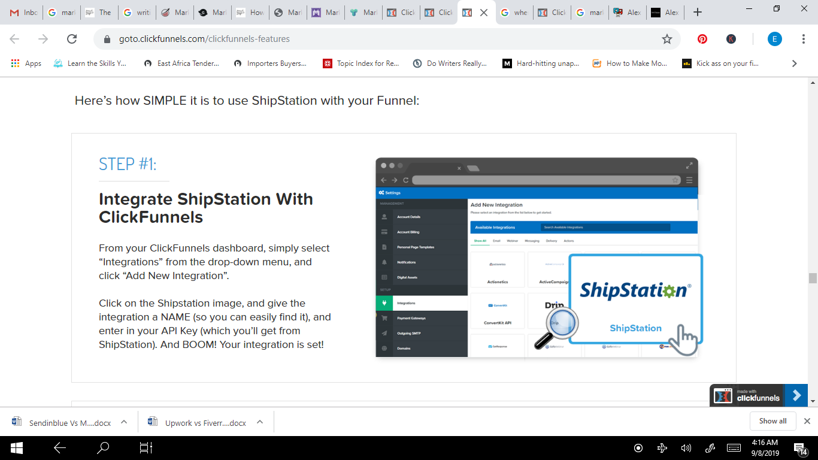Open the volume control tray icon

pyautogui.click(x=686, y=448)
